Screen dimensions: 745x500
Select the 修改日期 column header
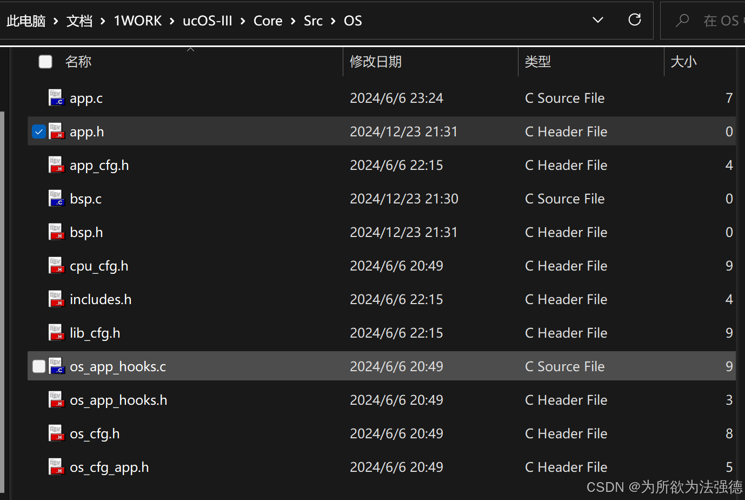(x=376, y=61)
